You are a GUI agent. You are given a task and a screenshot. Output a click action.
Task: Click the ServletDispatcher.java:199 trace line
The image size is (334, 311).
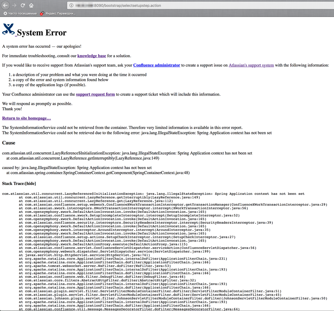(x=115, y=252)
